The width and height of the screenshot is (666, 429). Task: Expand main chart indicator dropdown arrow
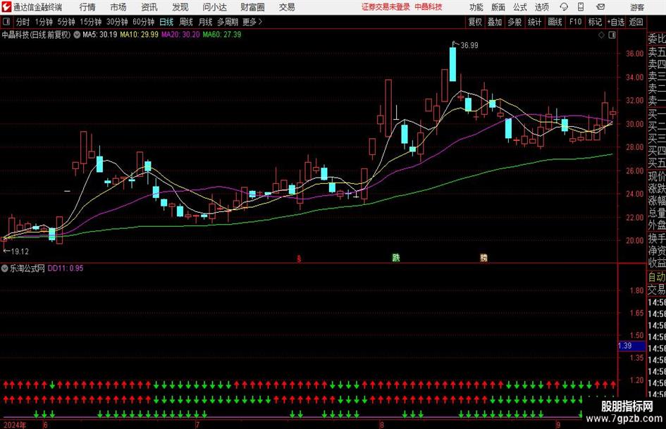(x=77, y=35)
